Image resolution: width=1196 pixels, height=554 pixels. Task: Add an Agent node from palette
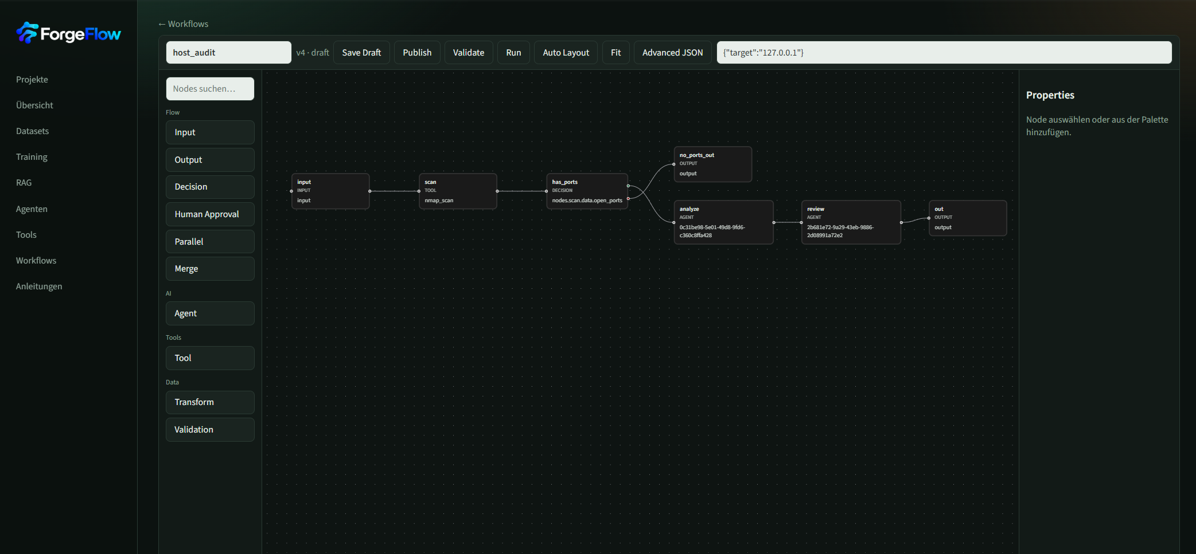[210, 313]
